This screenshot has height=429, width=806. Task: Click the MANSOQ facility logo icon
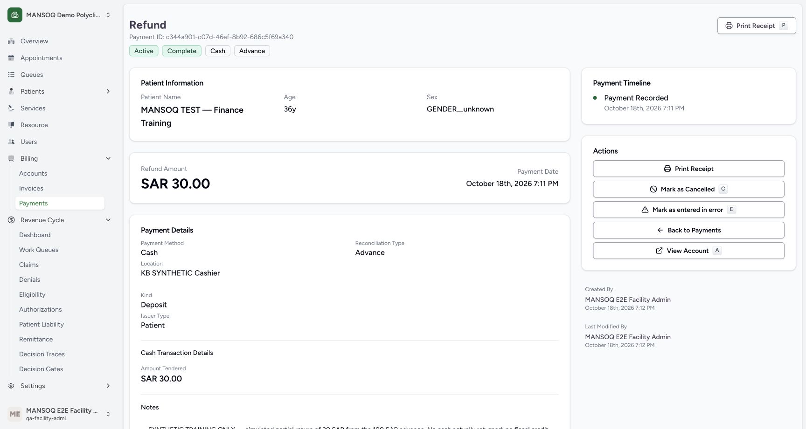coord(15,15)
